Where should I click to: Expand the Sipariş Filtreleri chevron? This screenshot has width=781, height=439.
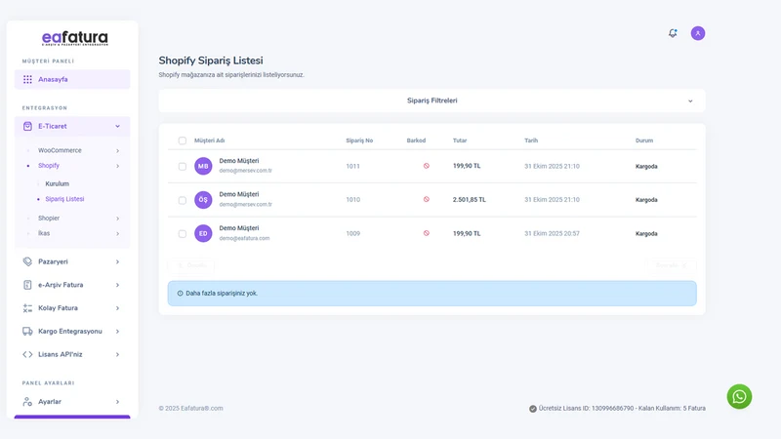click(690, 101)
